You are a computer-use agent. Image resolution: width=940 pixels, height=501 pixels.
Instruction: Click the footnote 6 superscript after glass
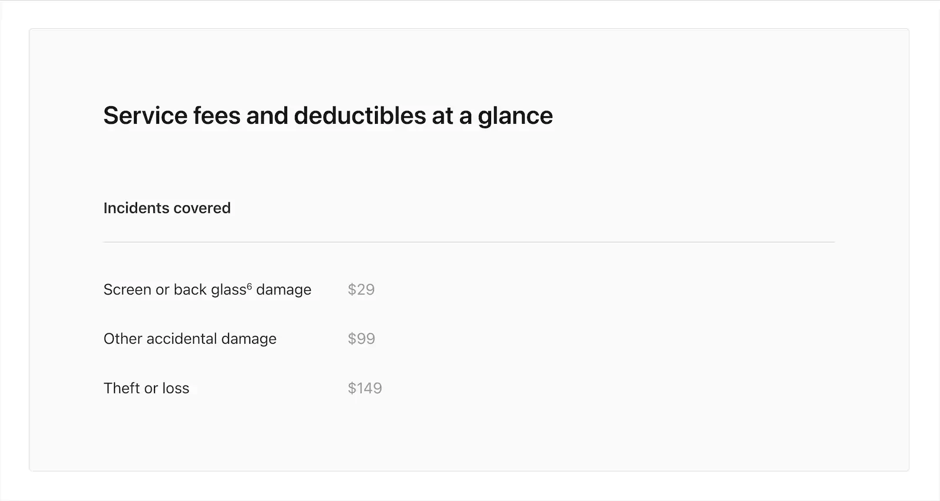point(250,286)
